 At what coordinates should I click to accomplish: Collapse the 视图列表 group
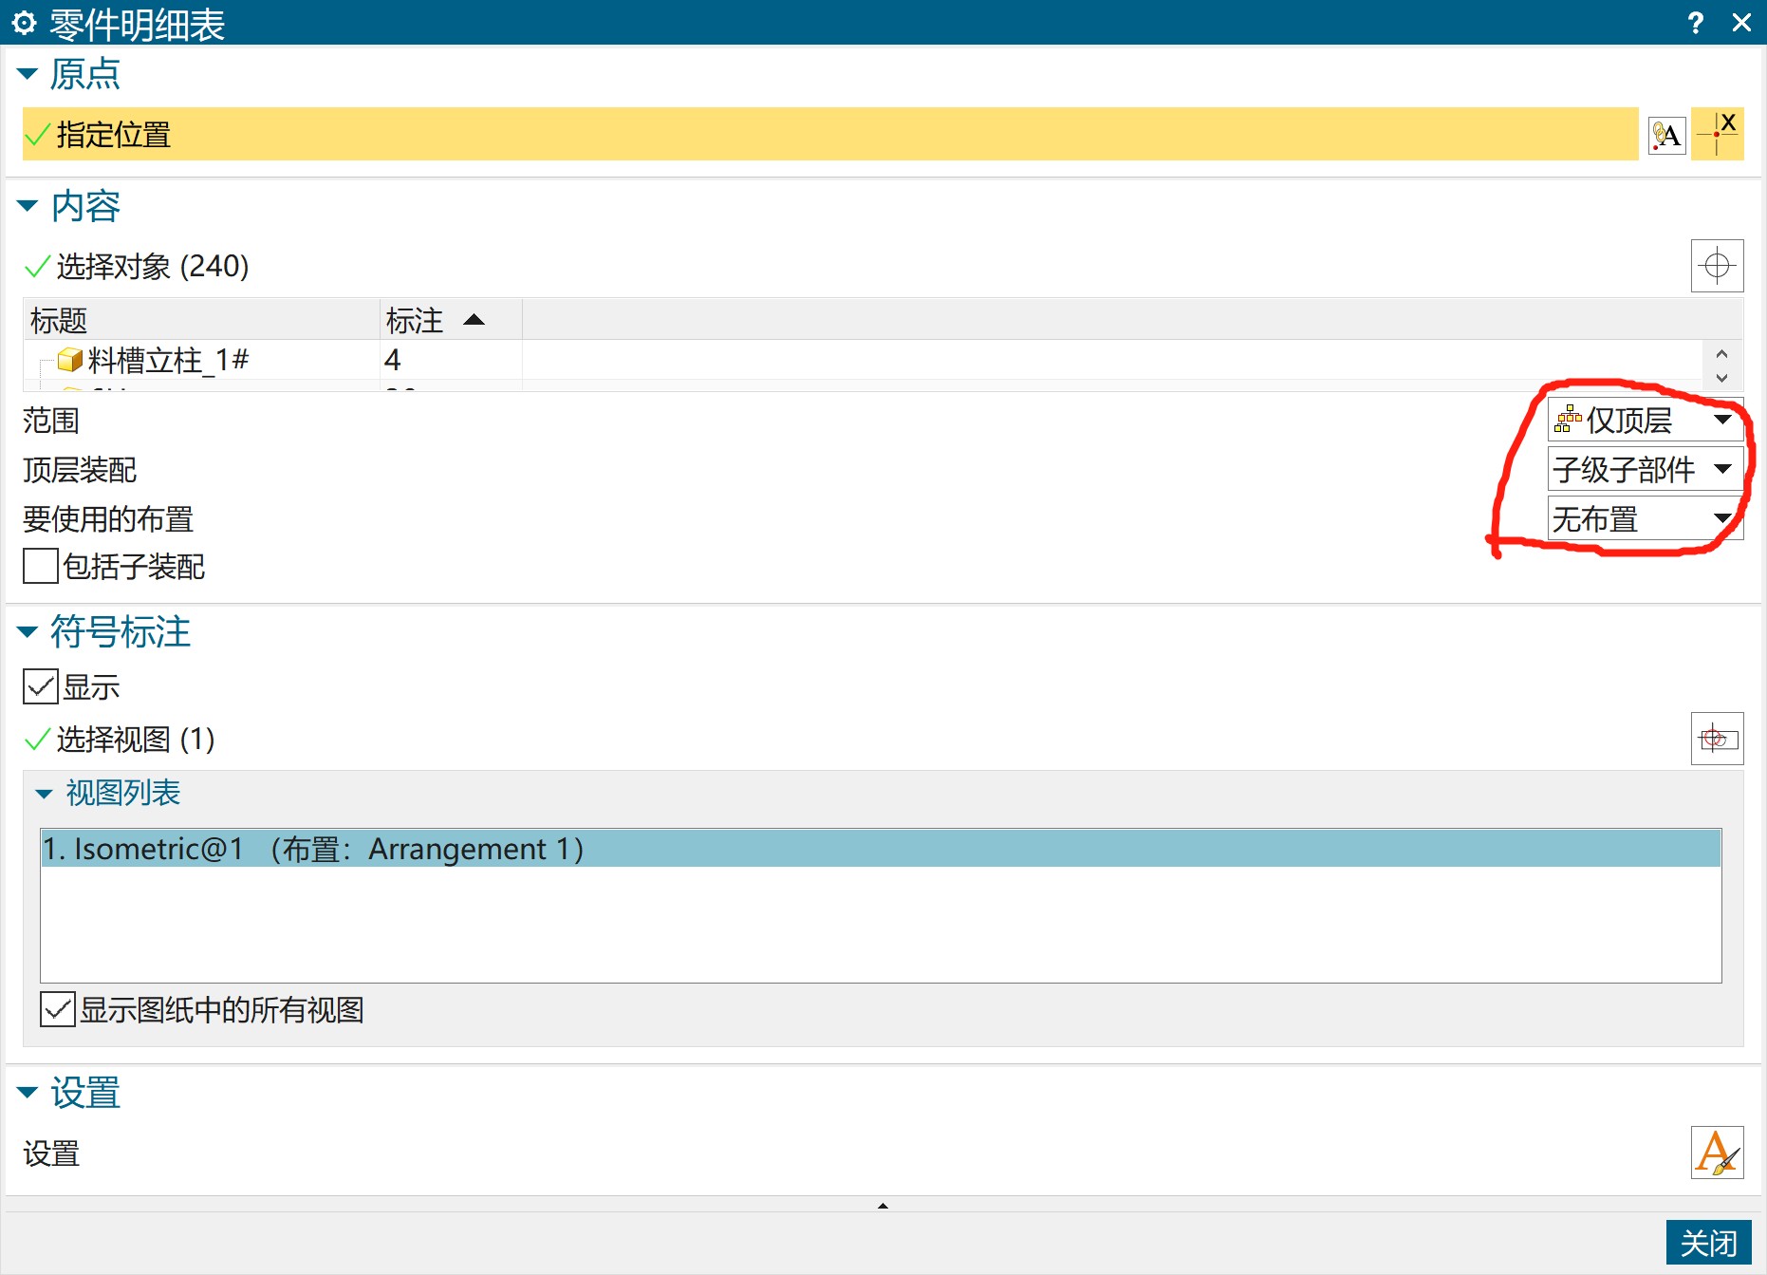click(x=44, y=794)
